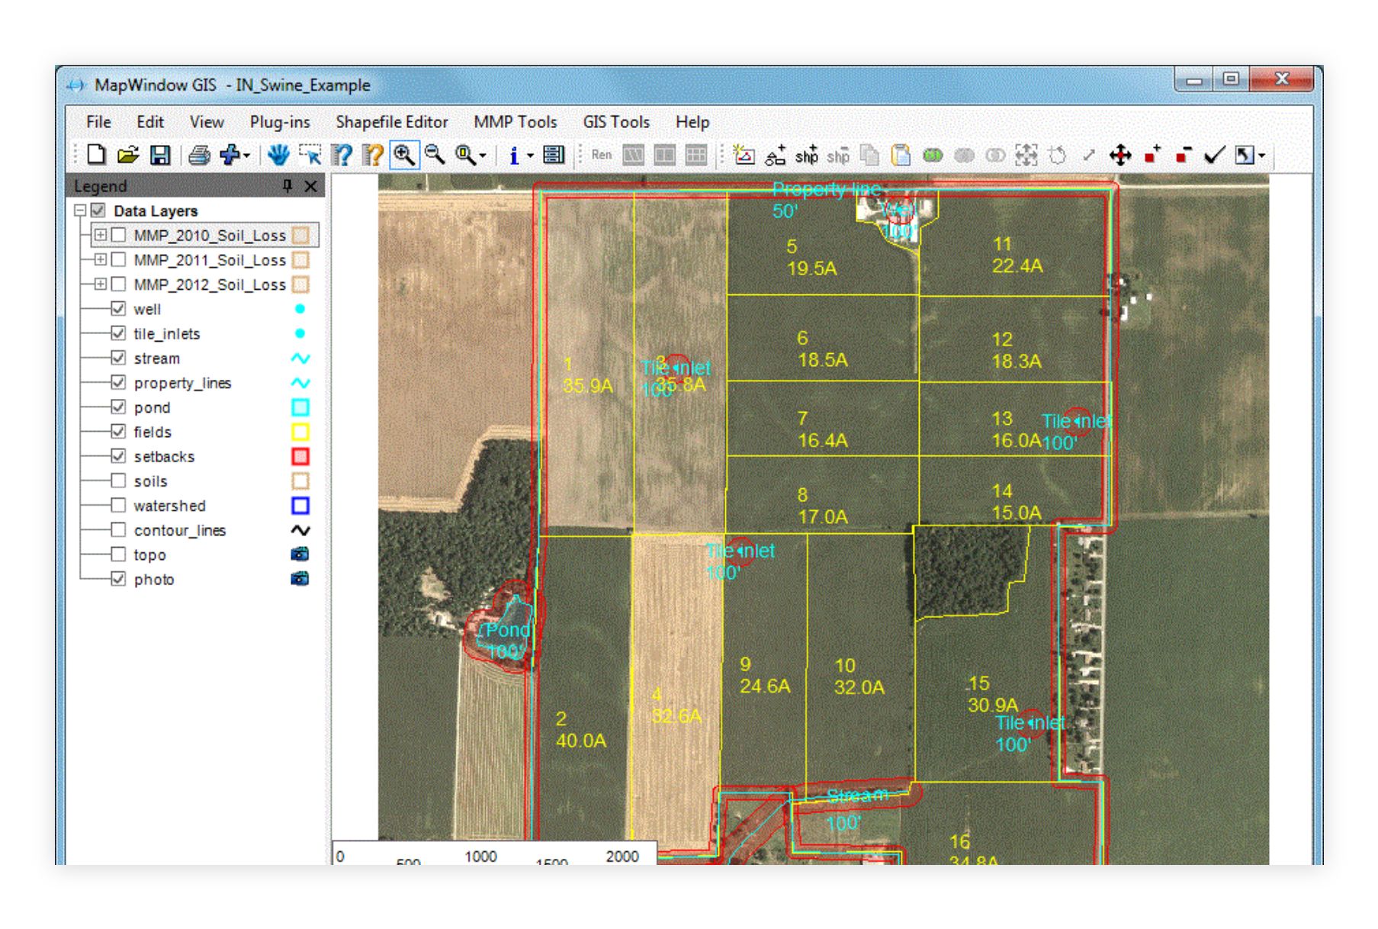
Task: Open the add layer dropdown arrow
Action: coord(246,155)
